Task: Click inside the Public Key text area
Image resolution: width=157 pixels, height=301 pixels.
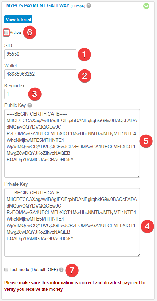Action: tap(72, 143)
